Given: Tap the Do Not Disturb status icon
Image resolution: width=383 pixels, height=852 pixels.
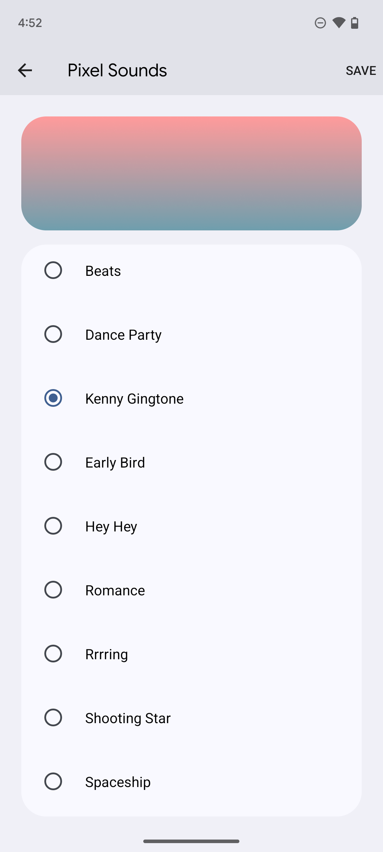Looking at the screenshot, I should [320, 23].
